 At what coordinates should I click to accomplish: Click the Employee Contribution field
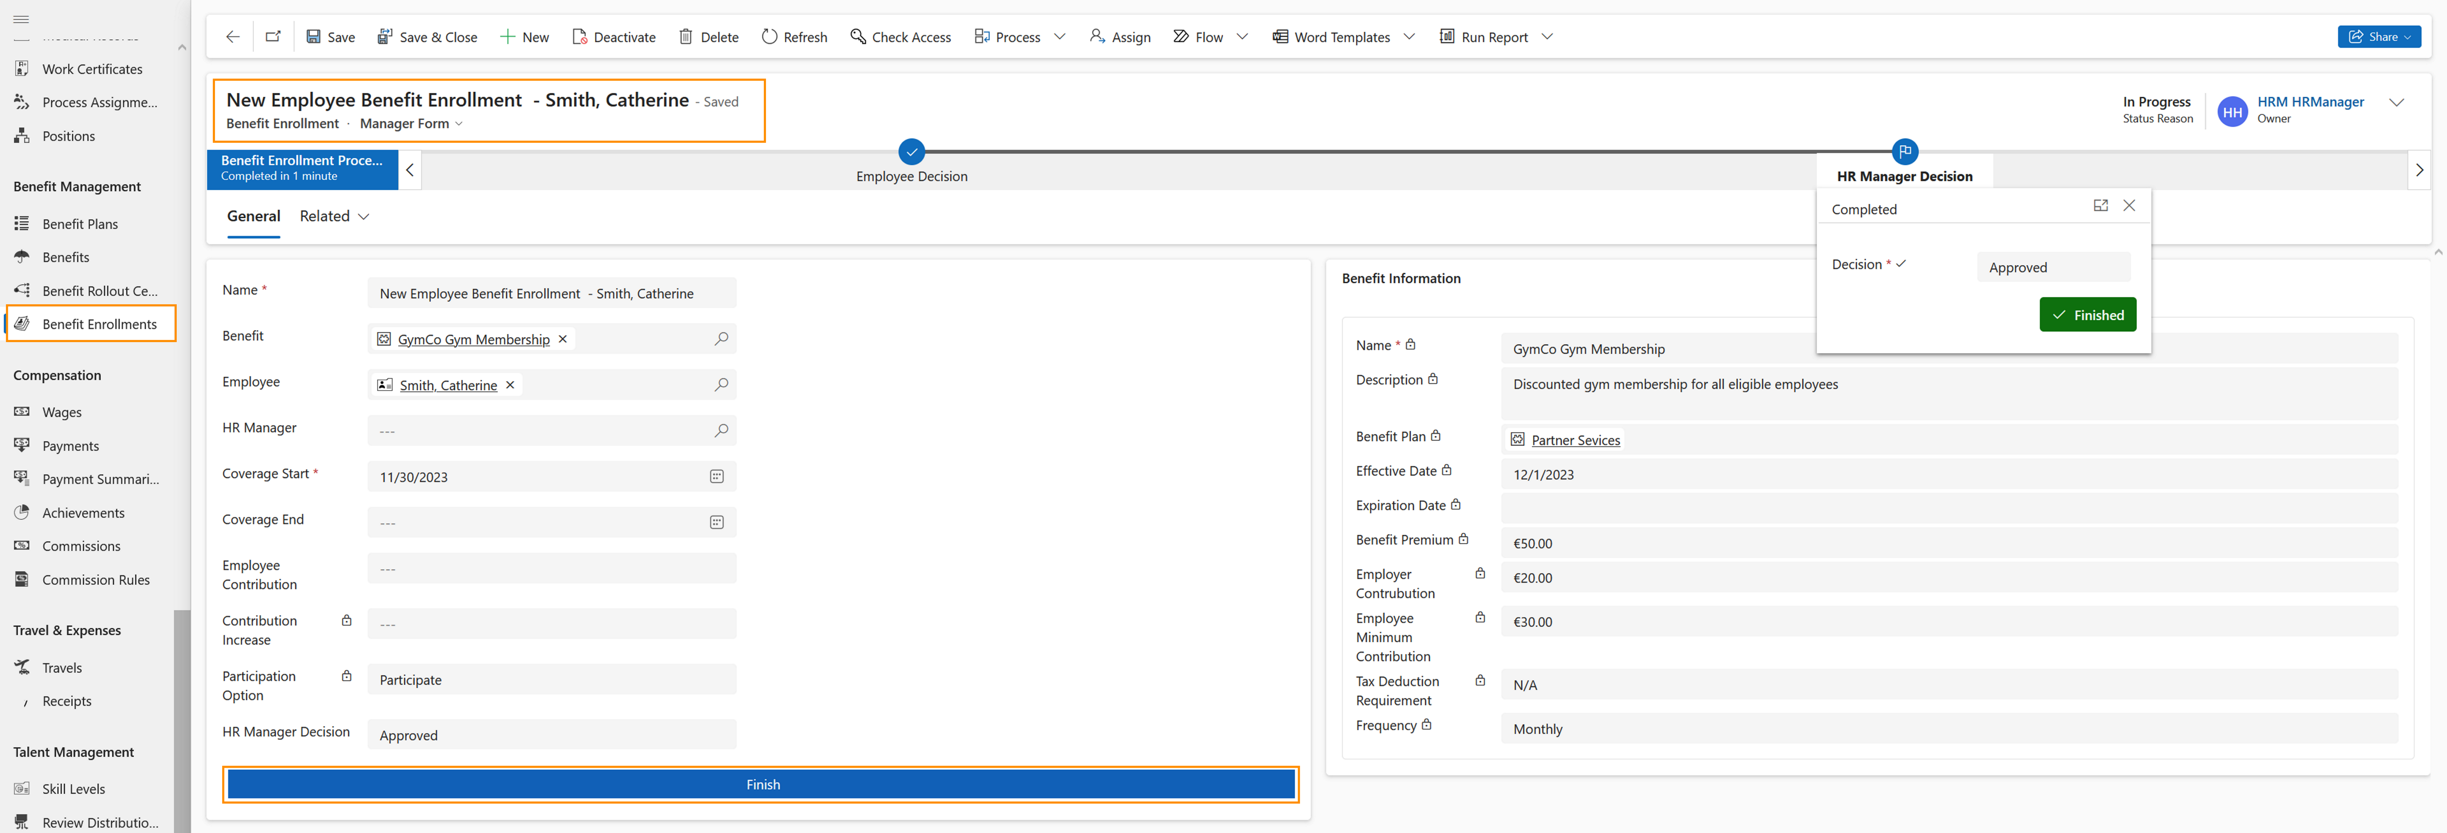point(552,569)
